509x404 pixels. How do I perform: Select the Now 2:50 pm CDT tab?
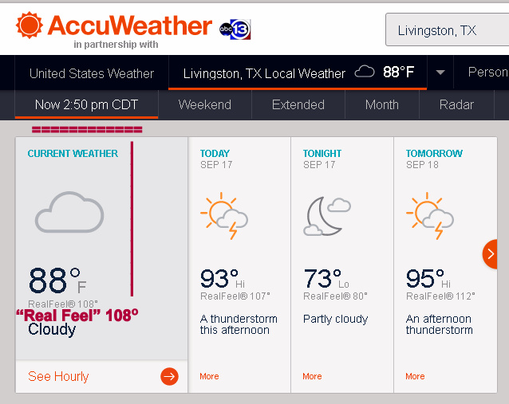click(86, 104)
